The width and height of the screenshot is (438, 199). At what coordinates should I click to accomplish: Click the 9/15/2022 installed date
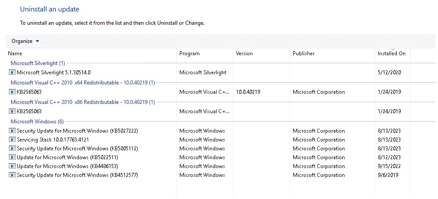coord(389,166)
